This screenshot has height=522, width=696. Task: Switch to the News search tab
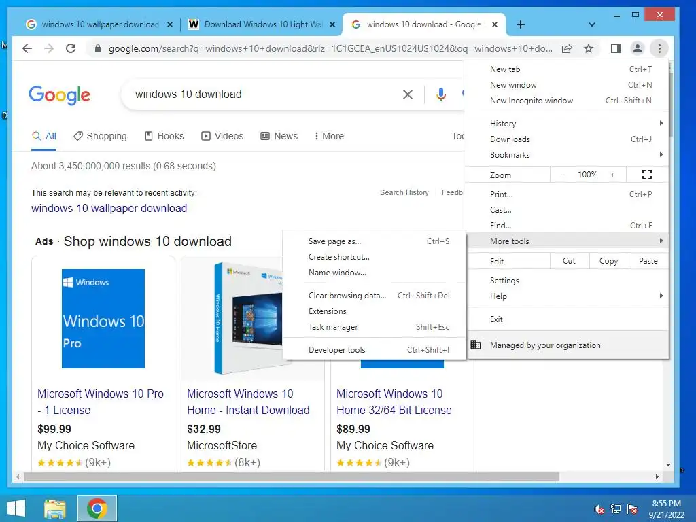279,136
